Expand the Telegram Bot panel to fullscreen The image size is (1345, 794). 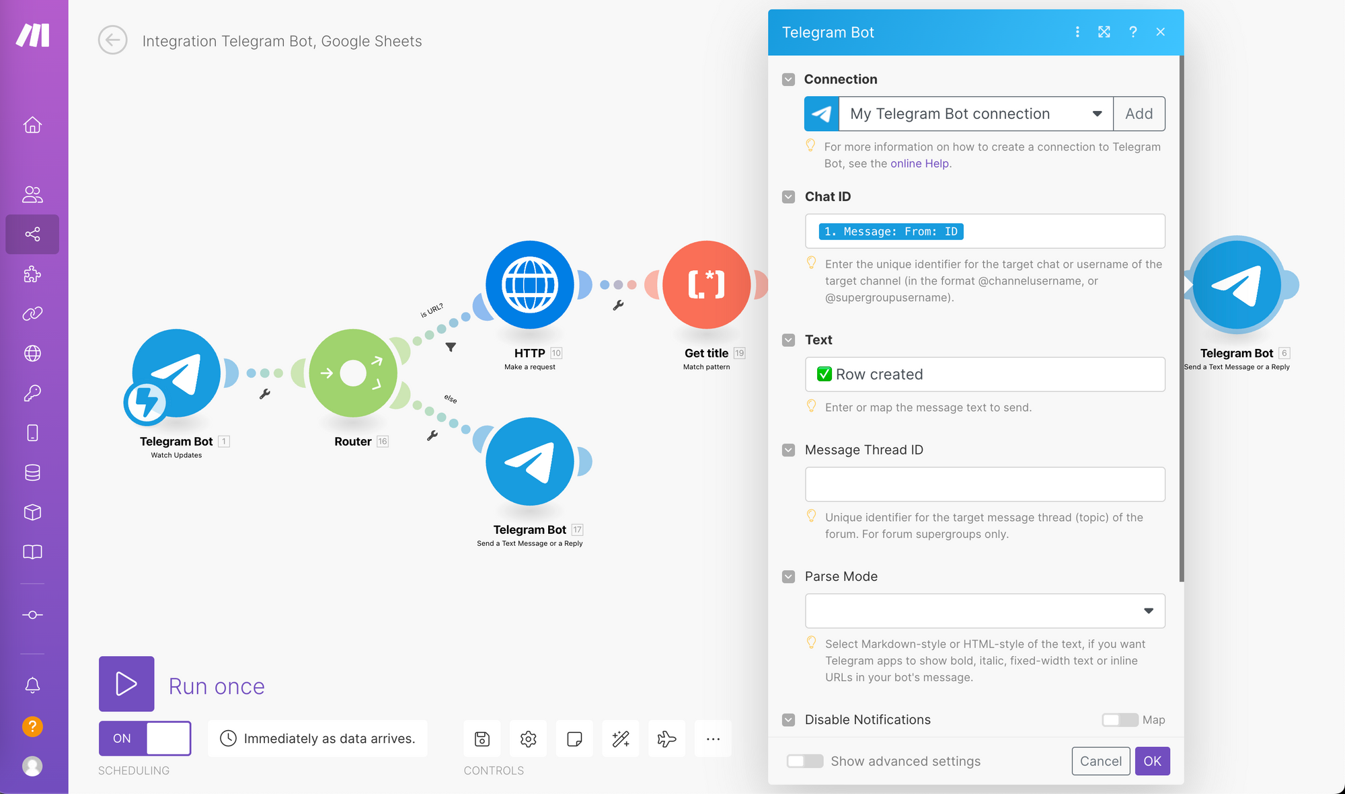1104,32
